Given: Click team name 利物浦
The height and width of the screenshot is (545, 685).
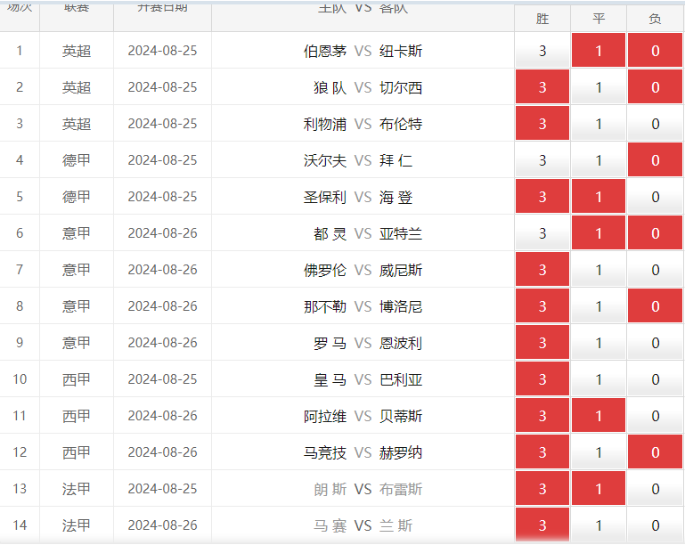Looking at the screenshot, I should click(x=325, y=124).
